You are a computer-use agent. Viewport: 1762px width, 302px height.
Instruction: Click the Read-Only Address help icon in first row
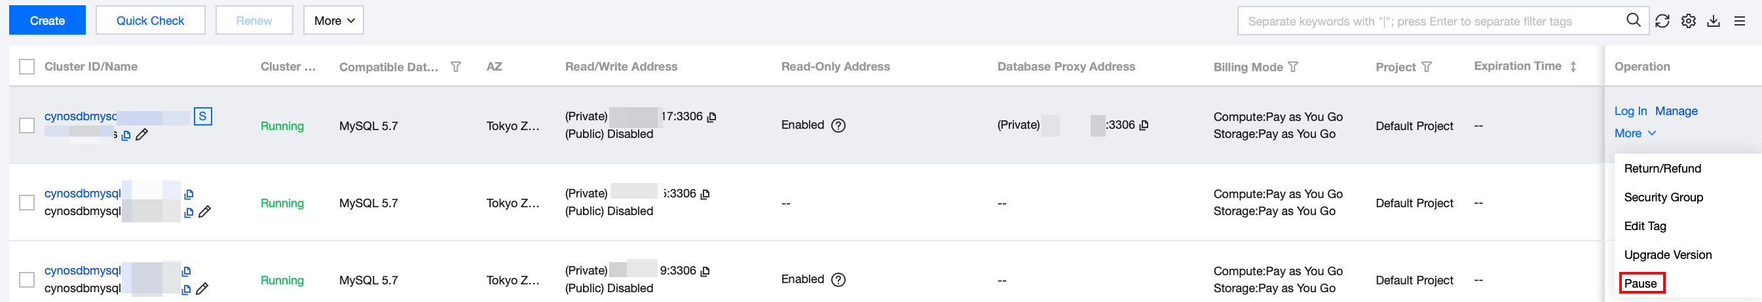[x=838, y=126]
